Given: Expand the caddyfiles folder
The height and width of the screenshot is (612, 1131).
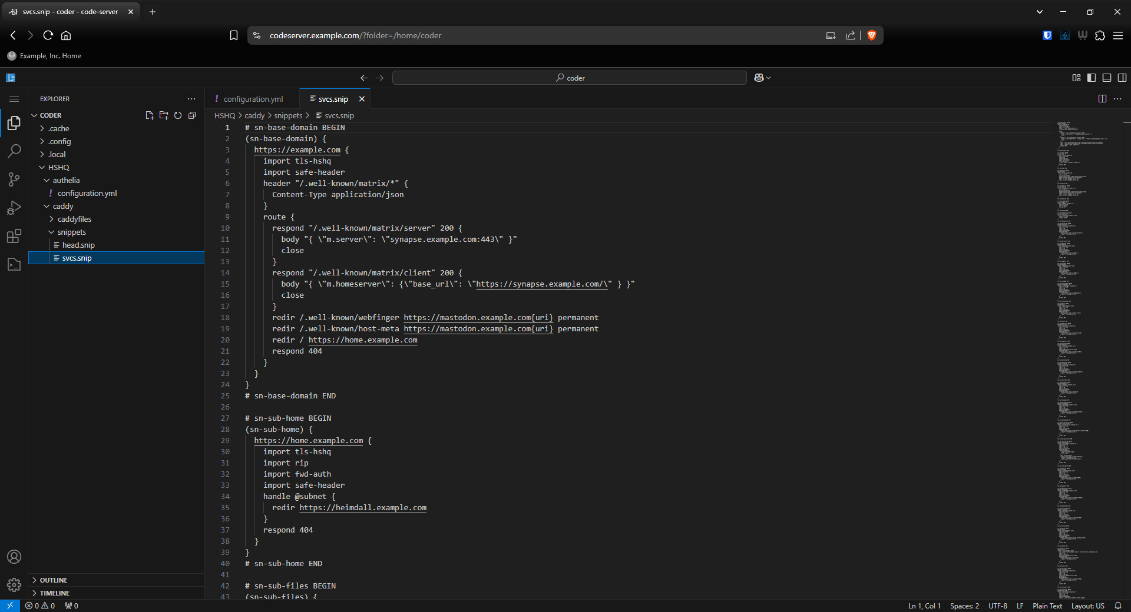Looking at the screenshot, I should (74, 219).
